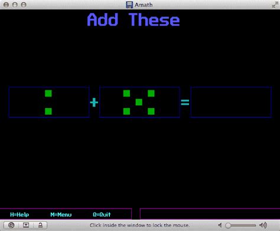
Task: Click the equals sign symbol
Action: 185,102
